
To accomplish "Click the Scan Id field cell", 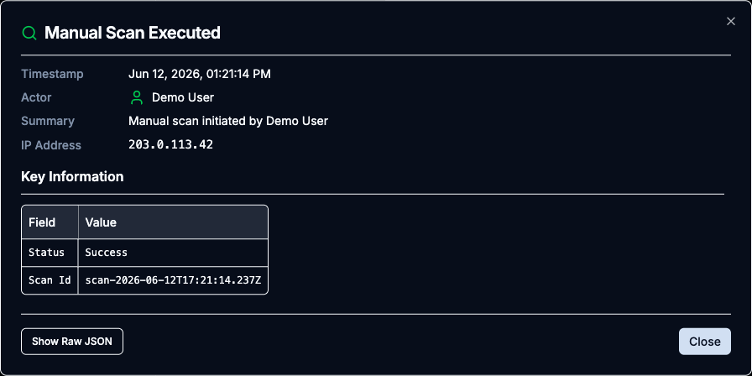I will [50, 280].
